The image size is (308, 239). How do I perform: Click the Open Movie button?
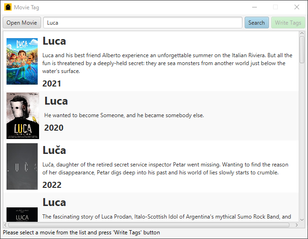click(22, 23)
